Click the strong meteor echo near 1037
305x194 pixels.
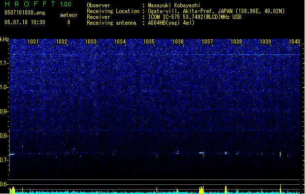click(x=202, y=154)
